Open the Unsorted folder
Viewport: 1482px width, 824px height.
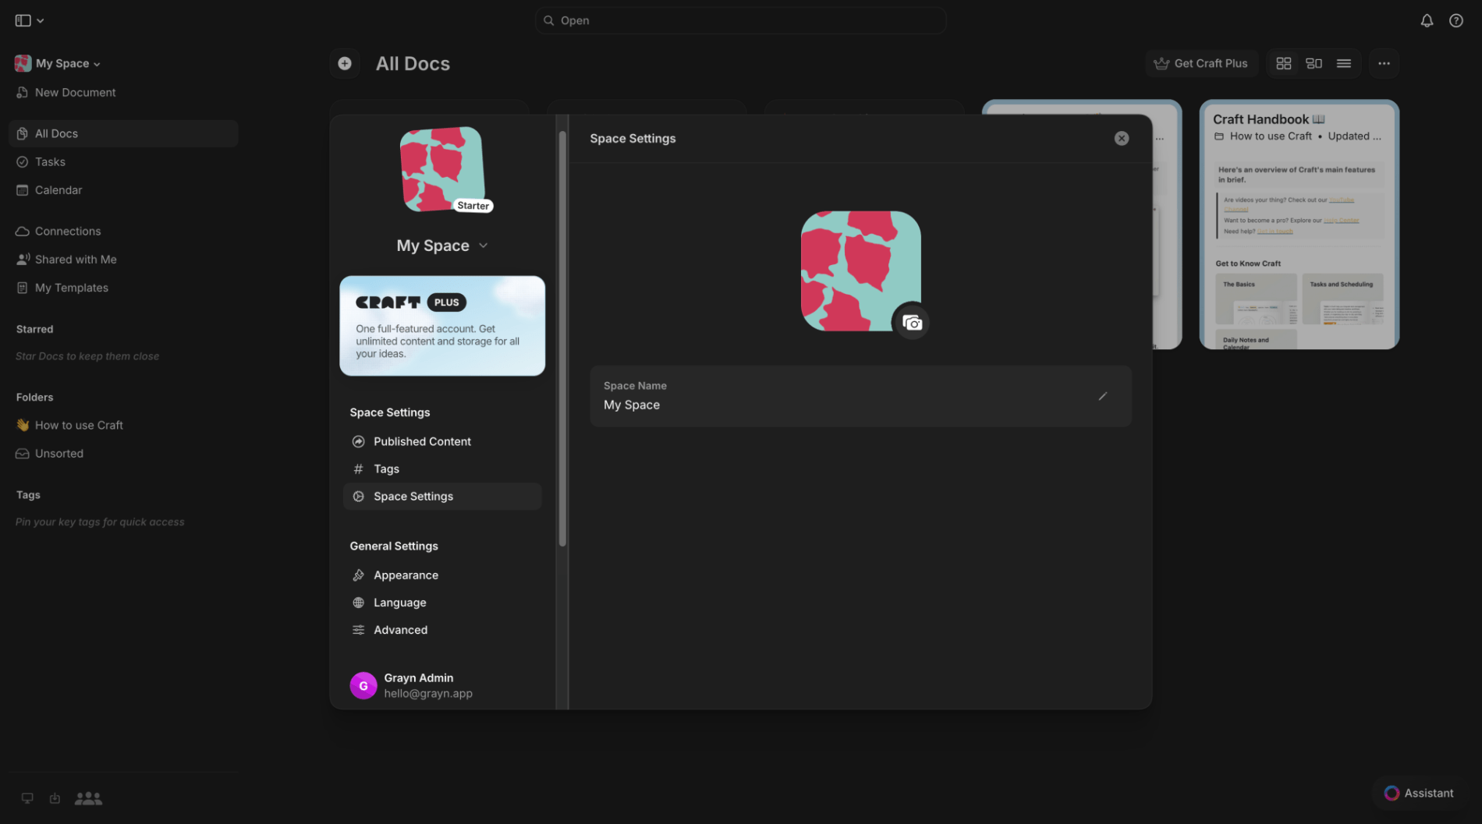(x=123, y=453)
